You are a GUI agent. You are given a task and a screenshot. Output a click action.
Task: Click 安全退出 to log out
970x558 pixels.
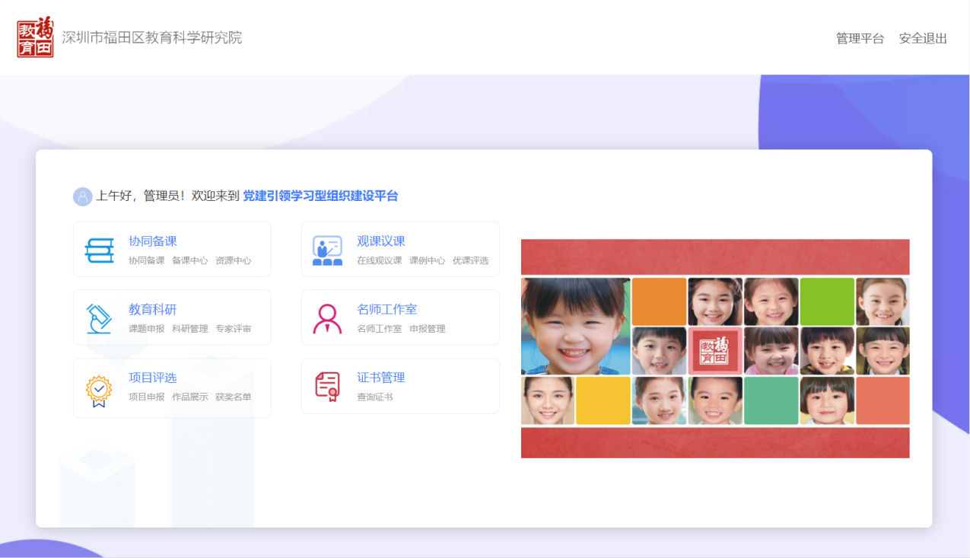[x=923, y=38]
